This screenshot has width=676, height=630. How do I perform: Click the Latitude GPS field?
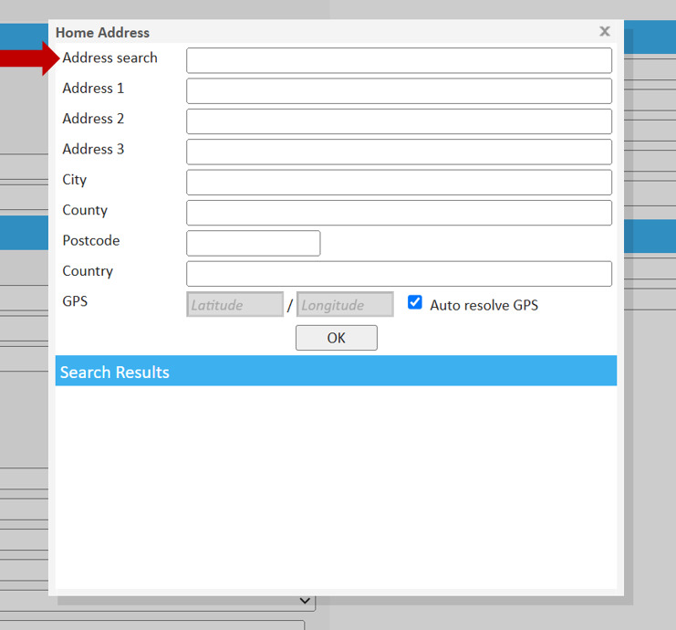(234, 305)
